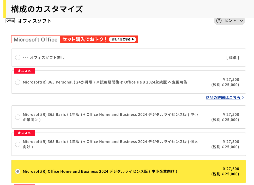This screenshot has width=254, height=185.
Task: Click price of 365 Basic 個人向け row
Action: (x=225, y=144)
